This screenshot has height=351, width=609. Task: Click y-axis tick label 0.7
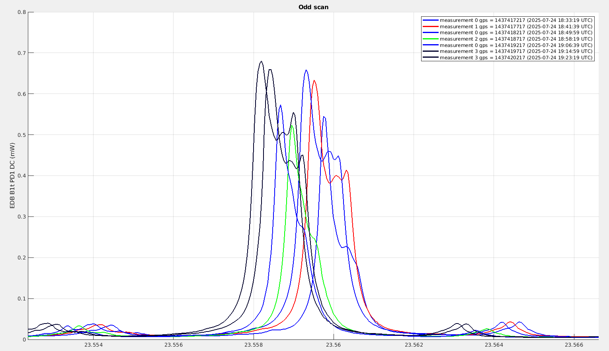coord(22,53)
